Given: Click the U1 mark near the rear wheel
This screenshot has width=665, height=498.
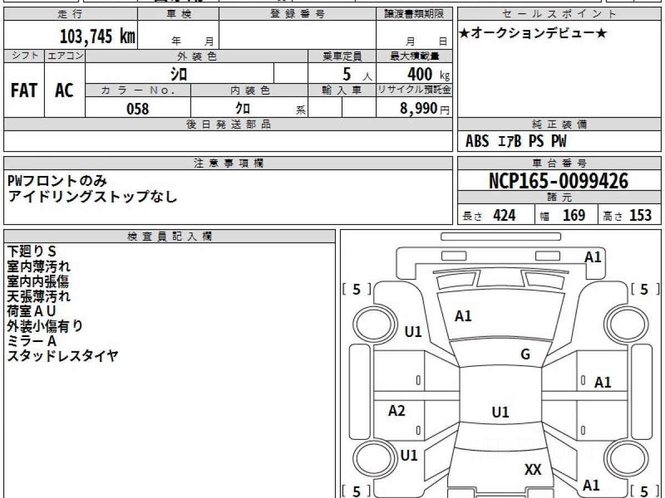Looking at the screenshot, I should click(x=409, y=455).
